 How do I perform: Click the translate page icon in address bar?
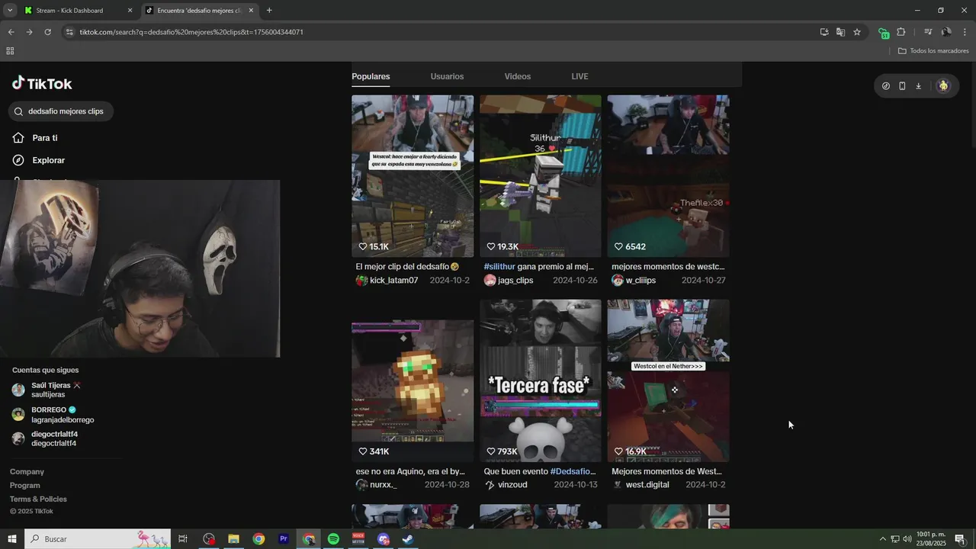[x=840, y=32]
